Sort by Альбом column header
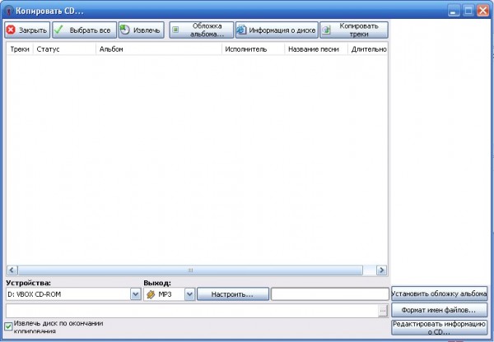Image resolution: width=494 pixels, height=342 pixels. [x=159, y=49]
